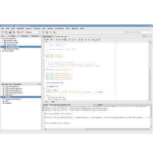Run the main project with green arrow
This screenshot has width=153, height=153.
pyautogui.click(x=51, y=32)
